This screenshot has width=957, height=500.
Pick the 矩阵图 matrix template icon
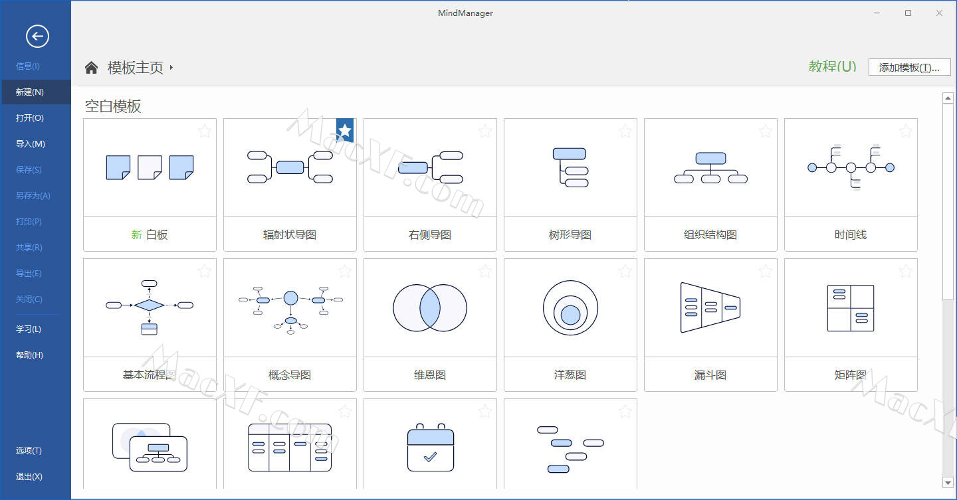coord(851,308)
